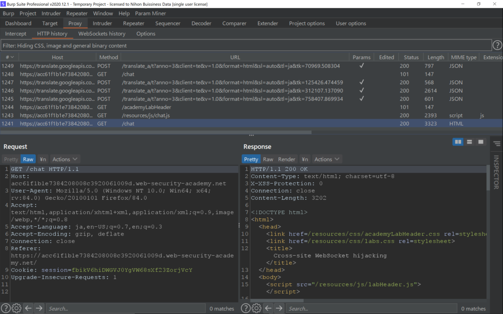Screen dimensions: 503x314
Task: Open the Inspector panel menu icon
Action: [497, 144]
